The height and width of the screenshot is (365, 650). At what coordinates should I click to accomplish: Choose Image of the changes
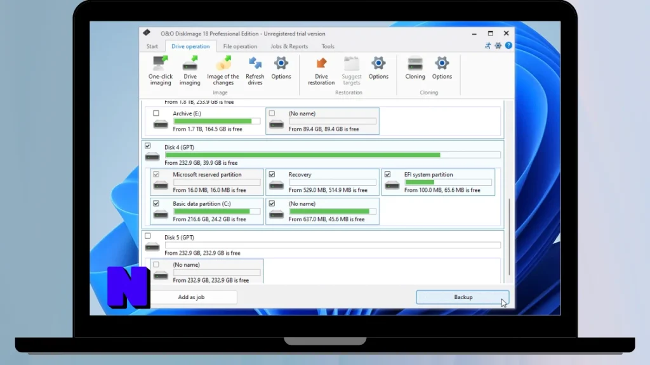(223, 71)
